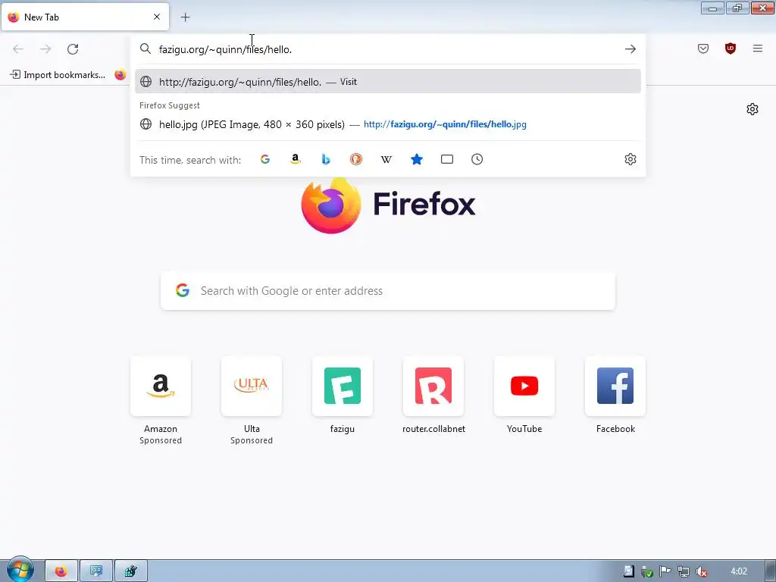Go back to previous page

pos(18,49)
